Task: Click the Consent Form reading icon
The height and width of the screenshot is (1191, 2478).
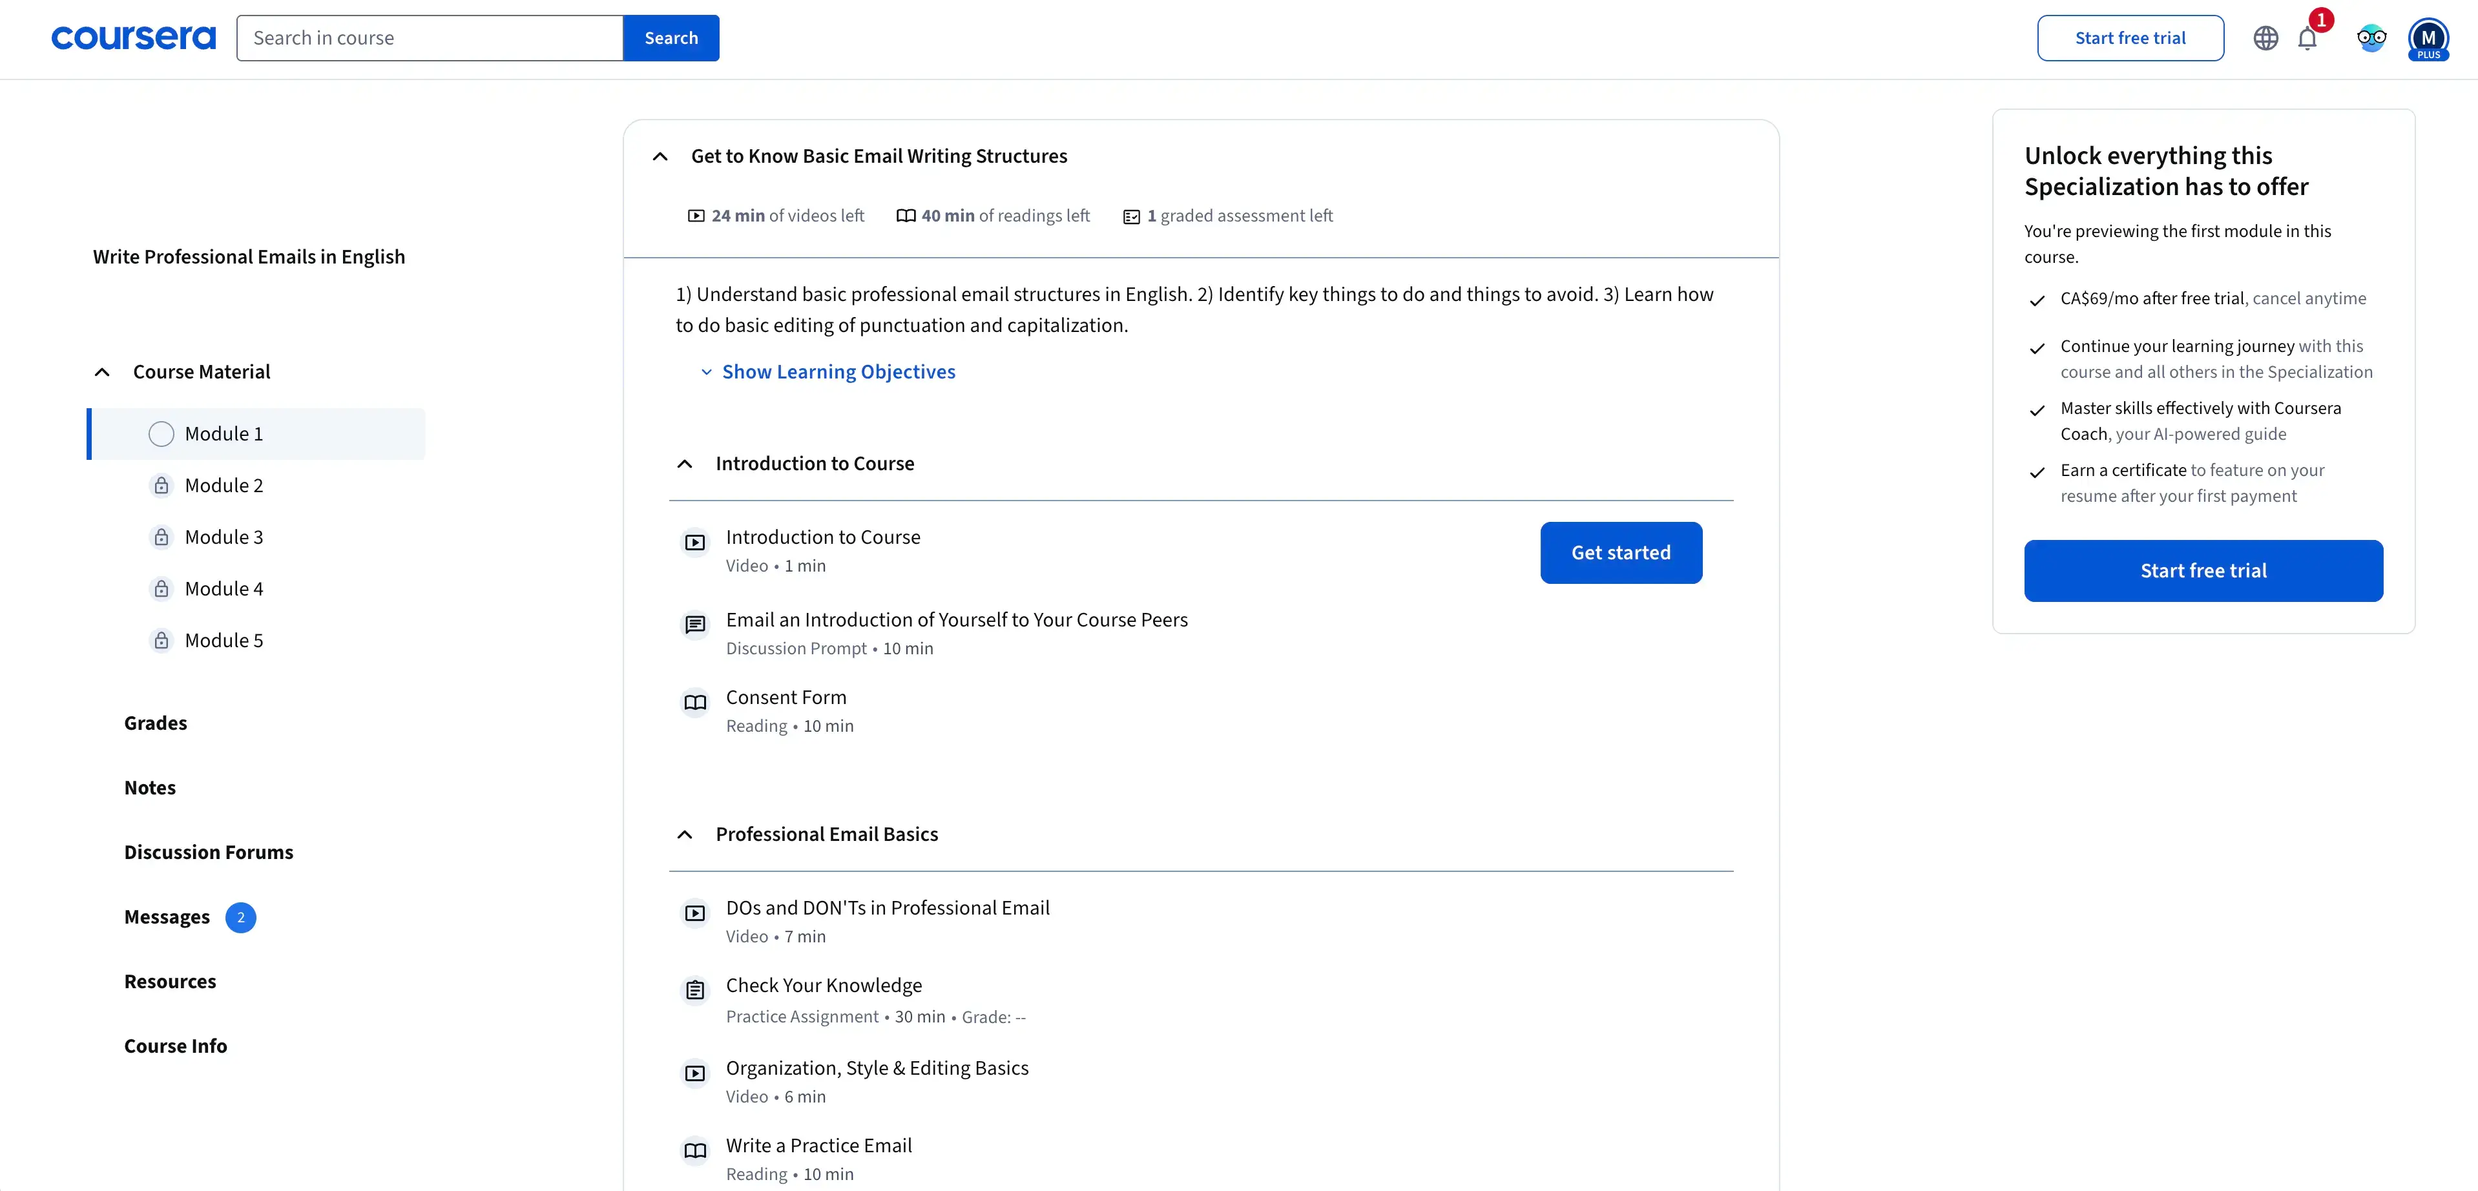Action: [x=694, y=702]
